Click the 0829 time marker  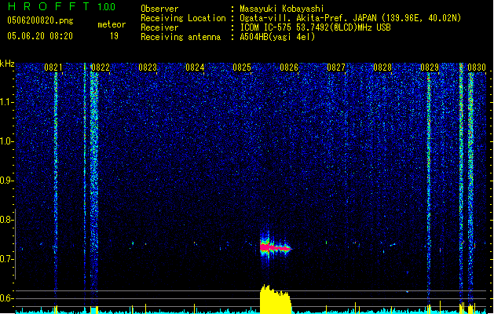pyautogui.click(x=430, y=68)
